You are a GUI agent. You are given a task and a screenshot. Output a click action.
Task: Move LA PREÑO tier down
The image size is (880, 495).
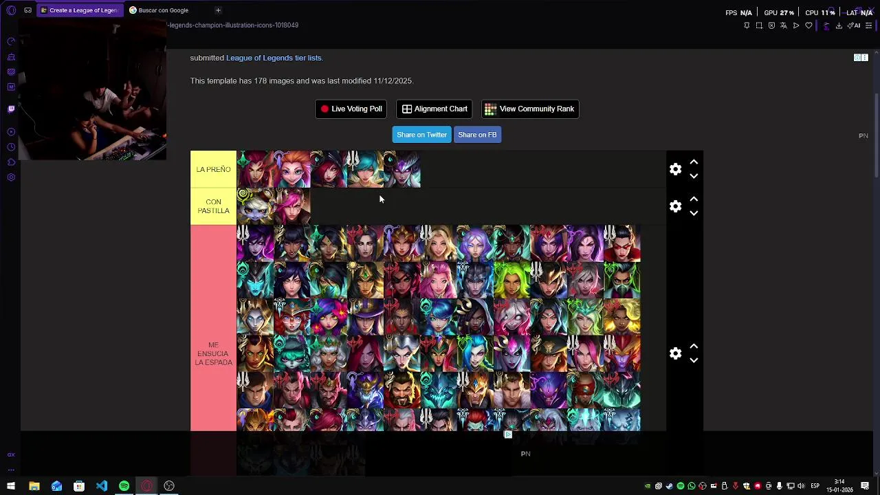click(x=694, y=176)
